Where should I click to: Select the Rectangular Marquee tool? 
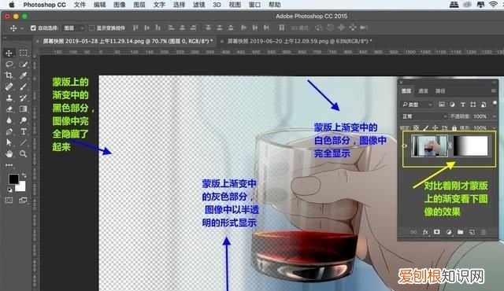point(23,53)
